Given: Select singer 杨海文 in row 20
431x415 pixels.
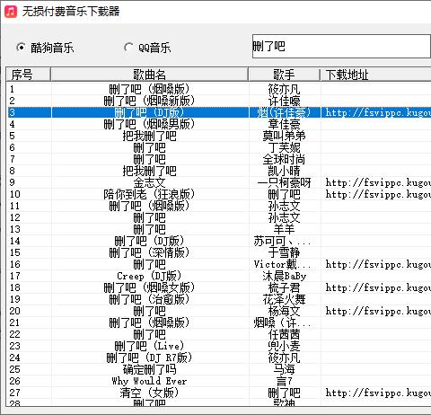Looking at the screenshot, I should coord(284,311).
